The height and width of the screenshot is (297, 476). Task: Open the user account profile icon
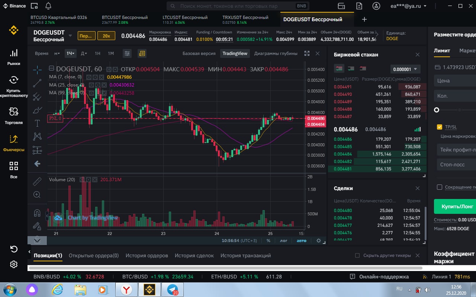tap(377, 6)
